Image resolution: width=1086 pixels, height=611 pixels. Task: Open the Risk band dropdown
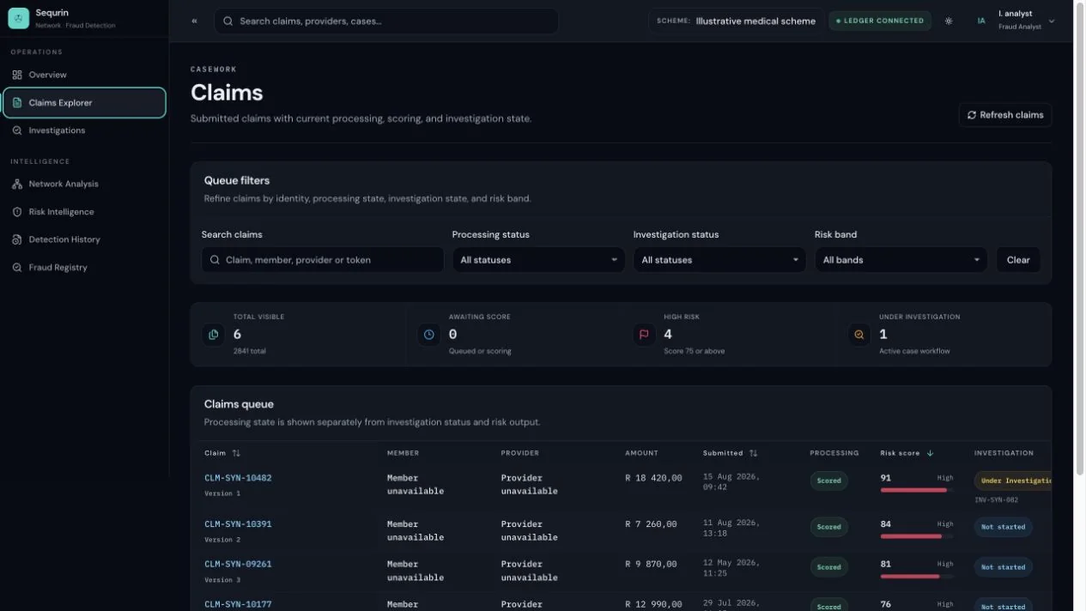(x=901, y=260)
